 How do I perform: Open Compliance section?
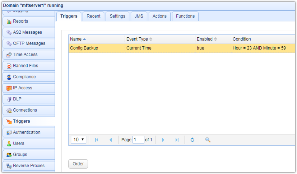point(29,77)
